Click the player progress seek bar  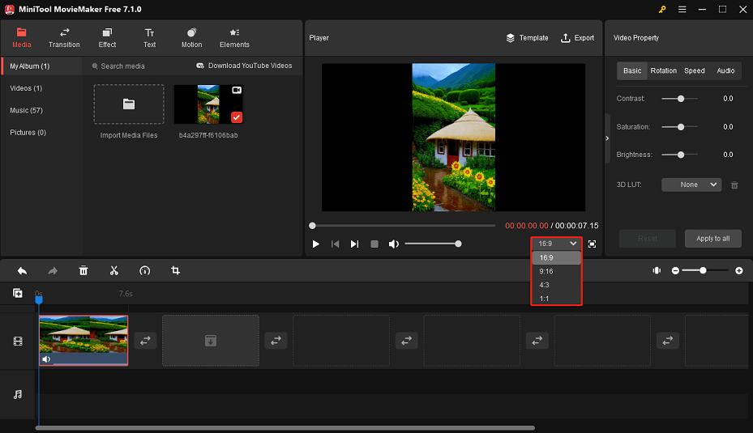[x=404, y=225]
